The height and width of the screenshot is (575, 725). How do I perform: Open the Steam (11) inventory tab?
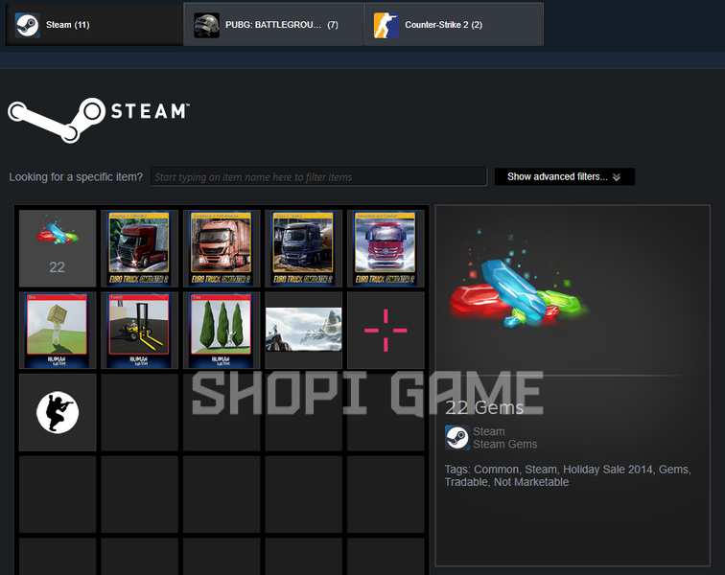click(94, 25)
